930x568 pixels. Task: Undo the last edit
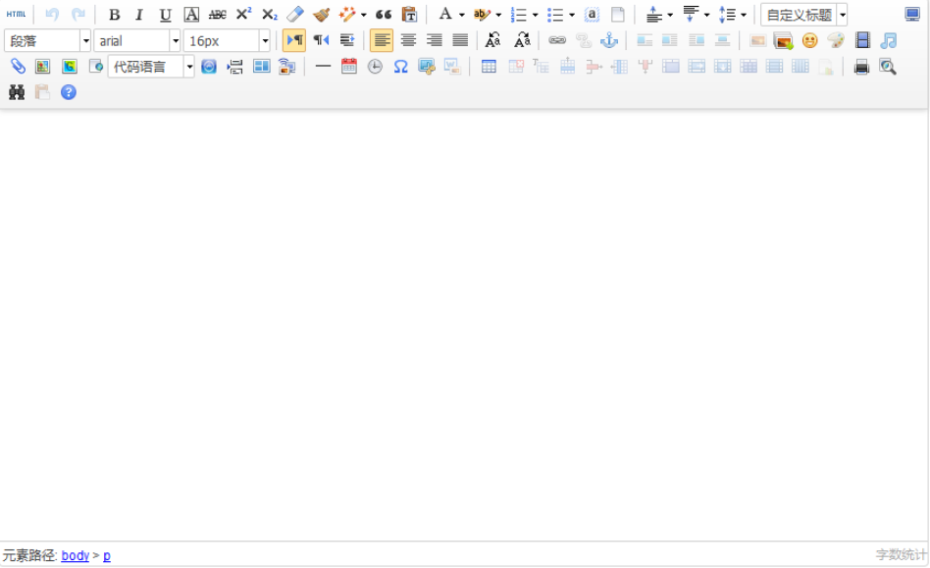click(52, 15)
